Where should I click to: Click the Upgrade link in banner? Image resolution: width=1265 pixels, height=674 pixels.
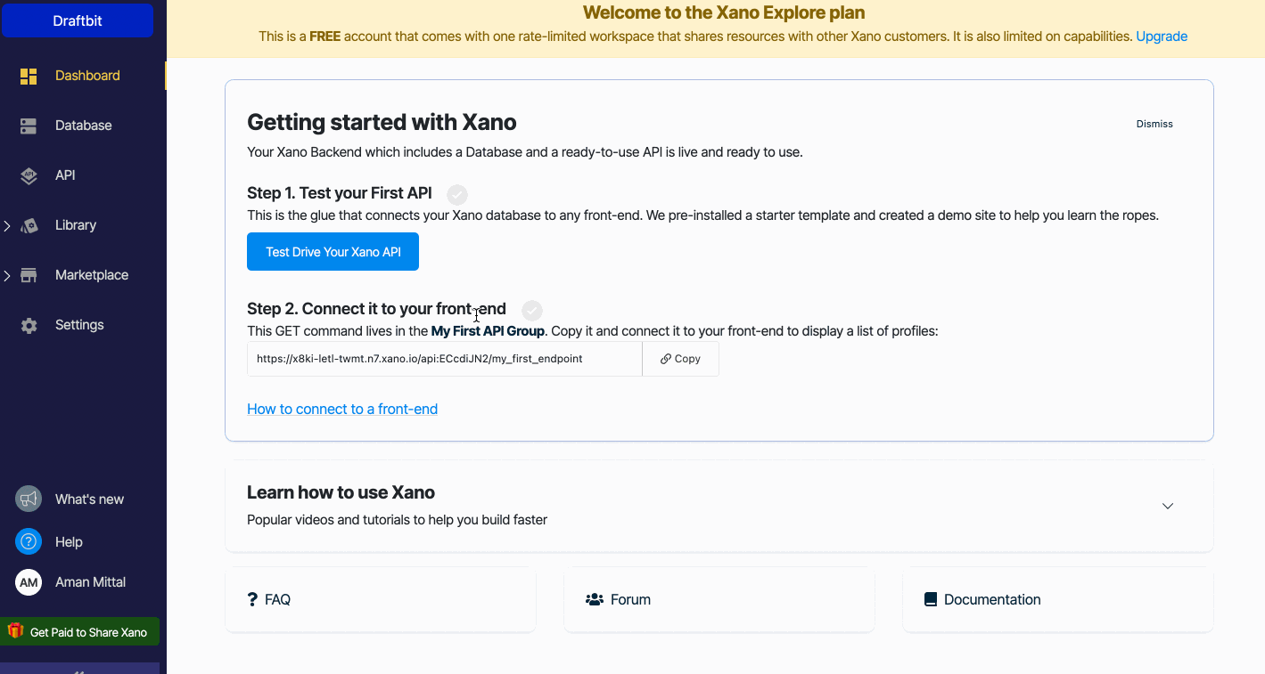[1161, 37]
